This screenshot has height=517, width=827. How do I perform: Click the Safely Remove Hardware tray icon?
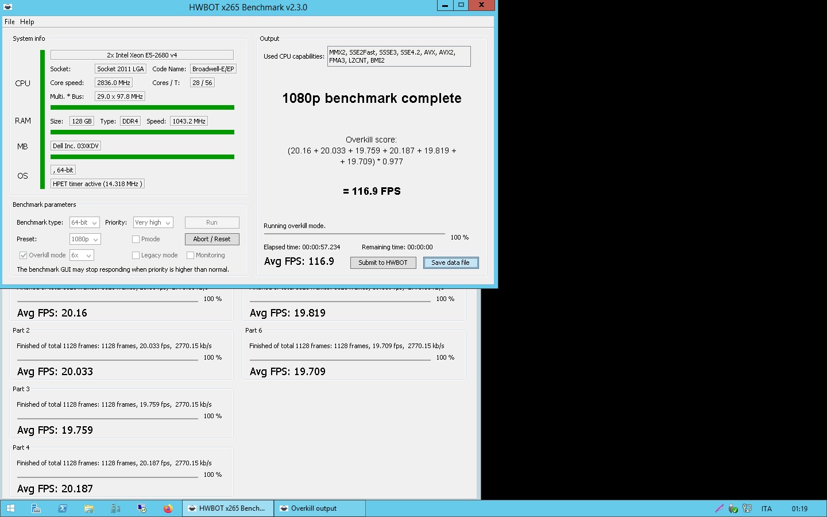click(733, 508)
